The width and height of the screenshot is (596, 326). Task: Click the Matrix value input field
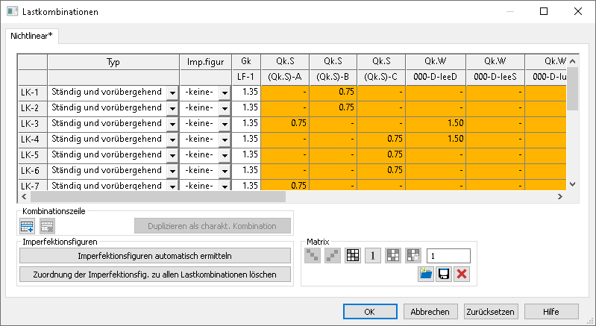448,255
